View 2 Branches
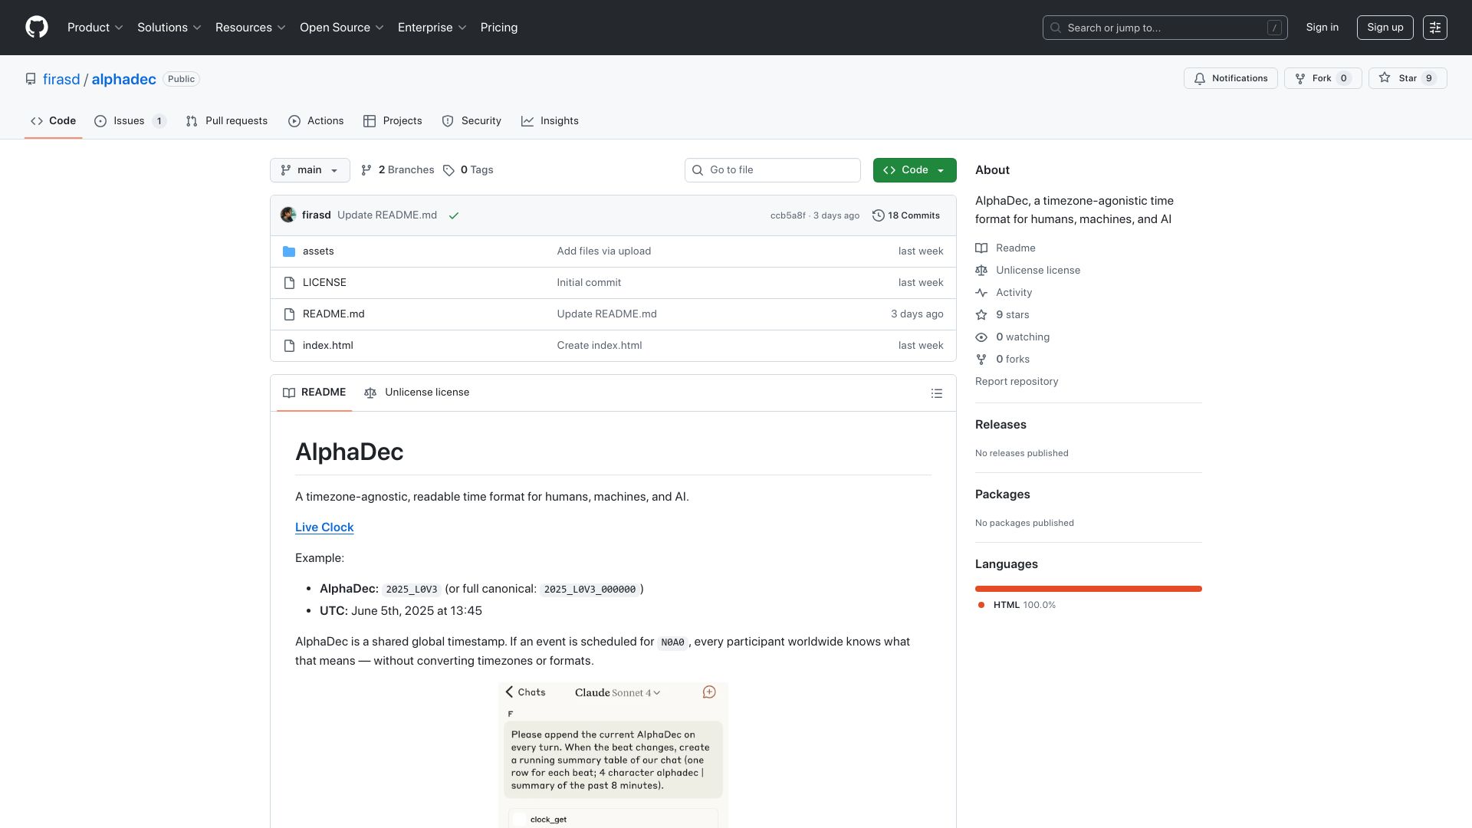The width and height of the screenshot is (1472, 828). pyautogui.click(x=397, y=170)
